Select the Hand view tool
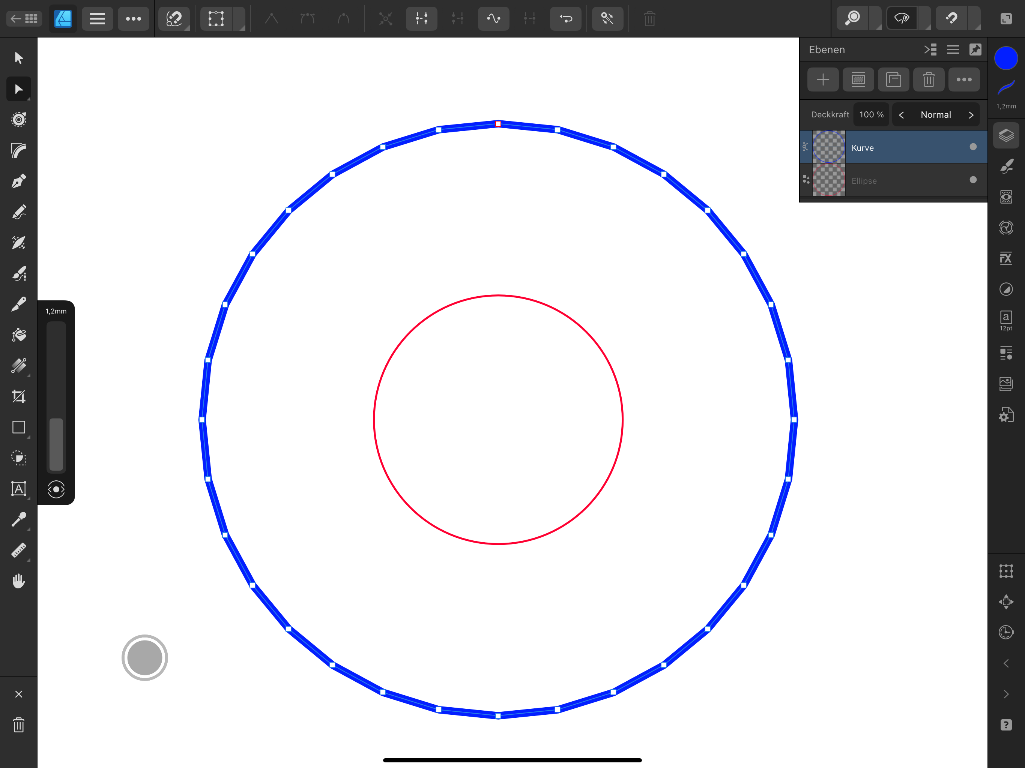This screenshot has width=1025, height=768. pyautogui.click(x=18, y=581)
